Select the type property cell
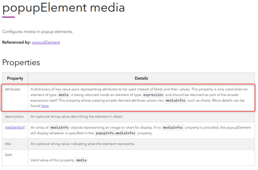 pos(15,158)
